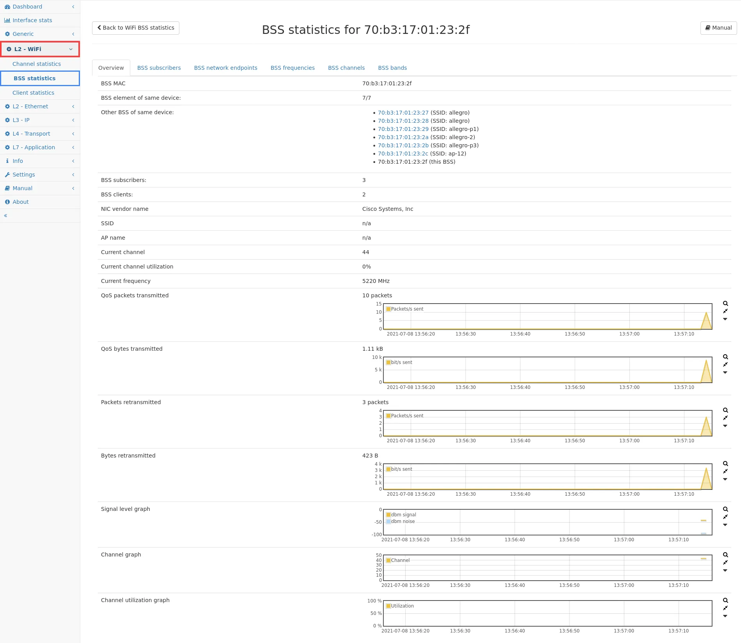
Task: Collapse the sidebar with the double-chevron icon
Action: 6,216
